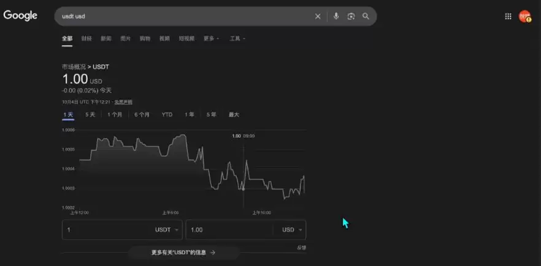
Task: Select the 5 天 chart range
Action: coord(90,114)
